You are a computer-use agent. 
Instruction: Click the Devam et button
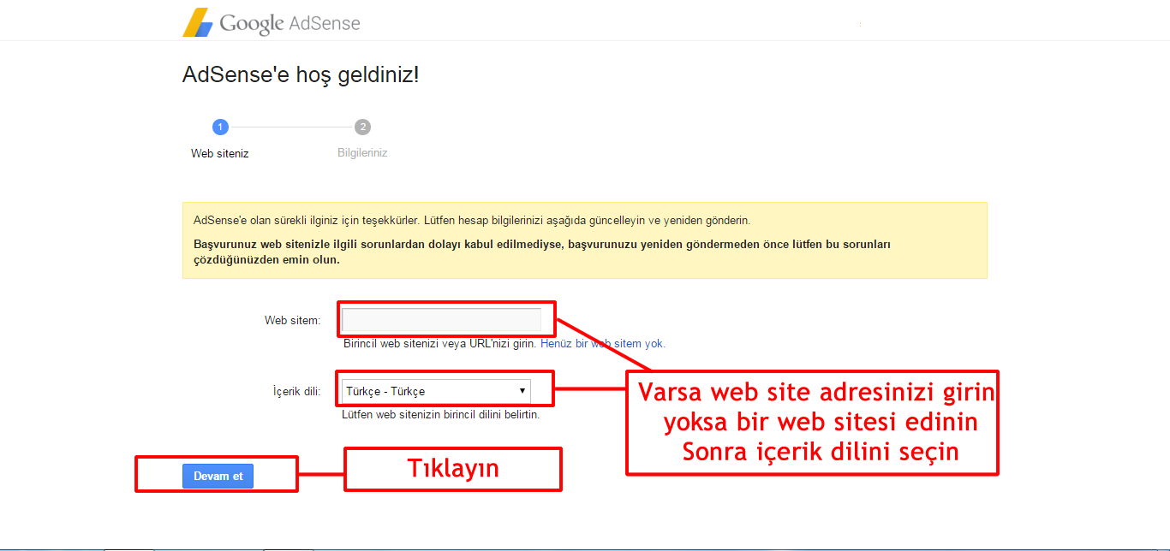[218, 476]
